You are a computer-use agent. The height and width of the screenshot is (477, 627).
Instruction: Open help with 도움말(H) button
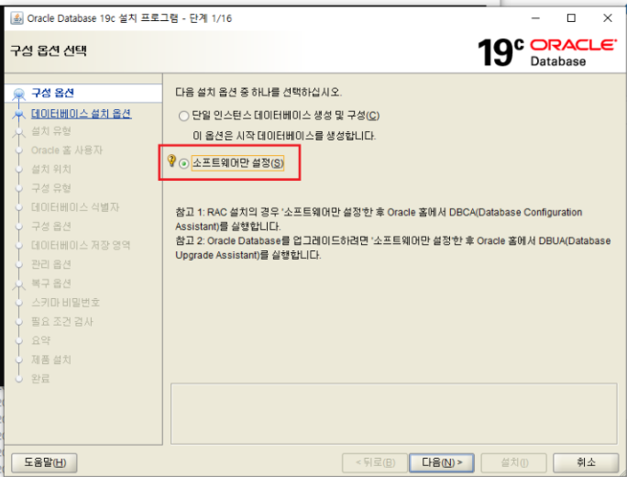coord(44,462)
